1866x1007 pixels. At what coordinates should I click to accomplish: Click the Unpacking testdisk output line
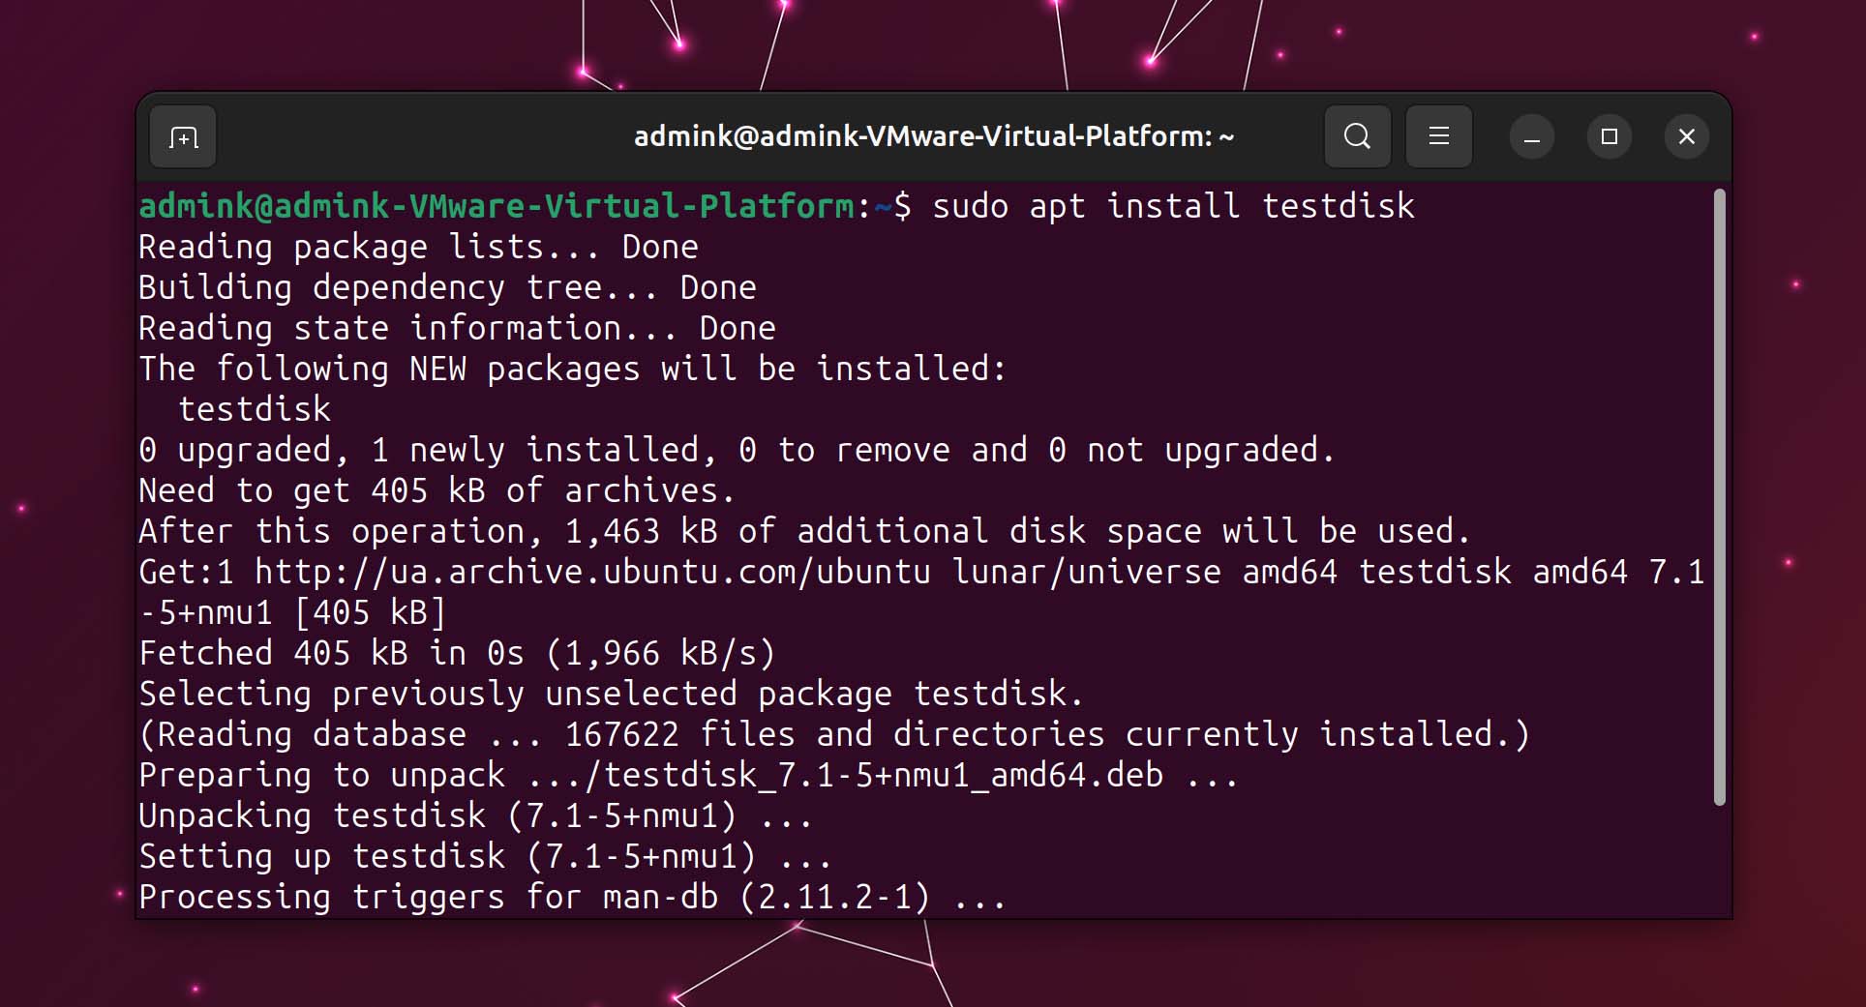(474, 815)
